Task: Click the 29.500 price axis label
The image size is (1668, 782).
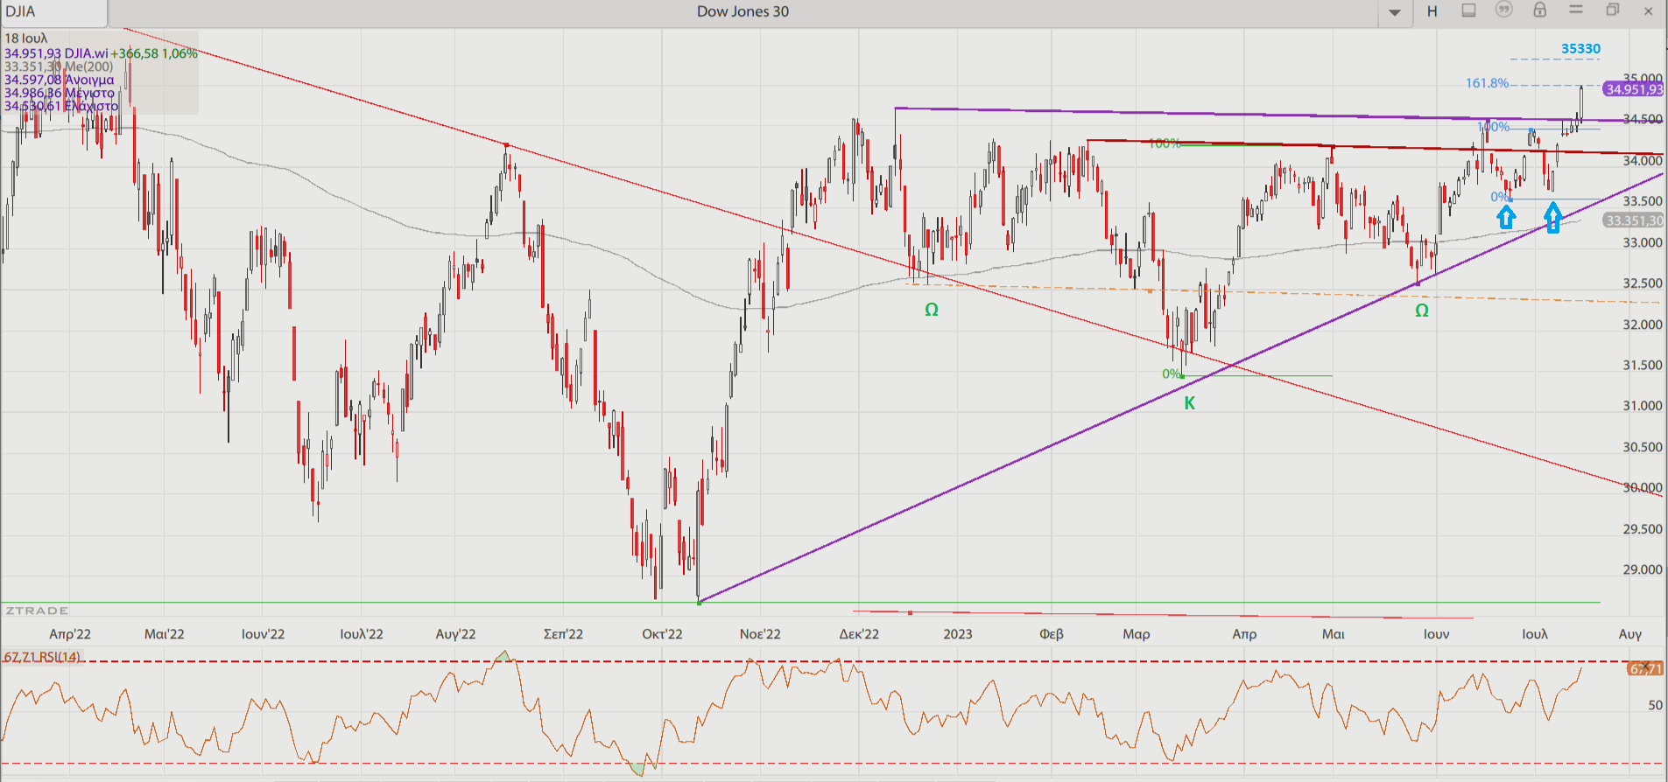Action: pos(1643,529)
